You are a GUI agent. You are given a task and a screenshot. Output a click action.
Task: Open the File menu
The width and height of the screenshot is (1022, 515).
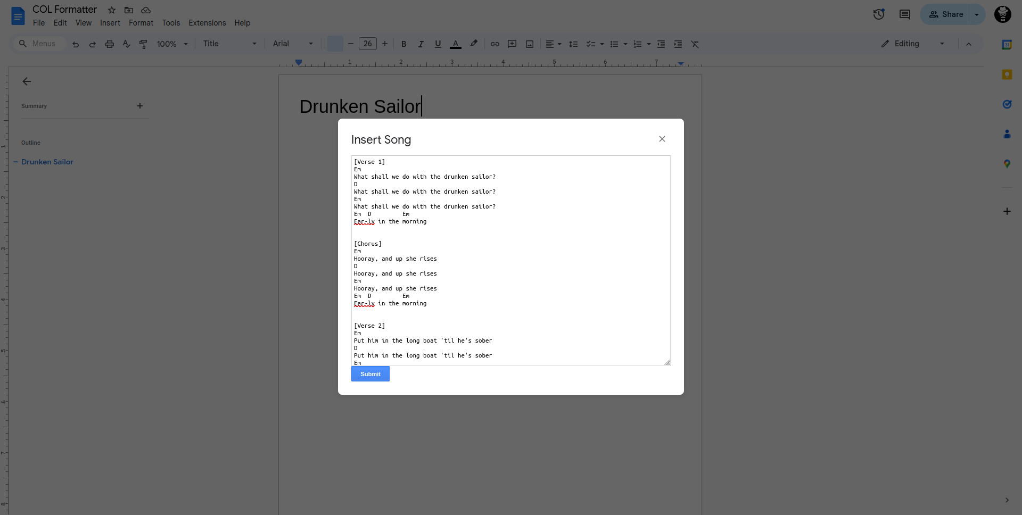[x=39, y=23]
